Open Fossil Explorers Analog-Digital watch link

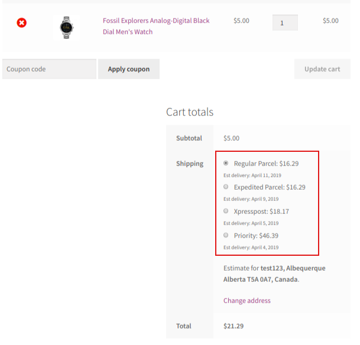coord(156,27)
